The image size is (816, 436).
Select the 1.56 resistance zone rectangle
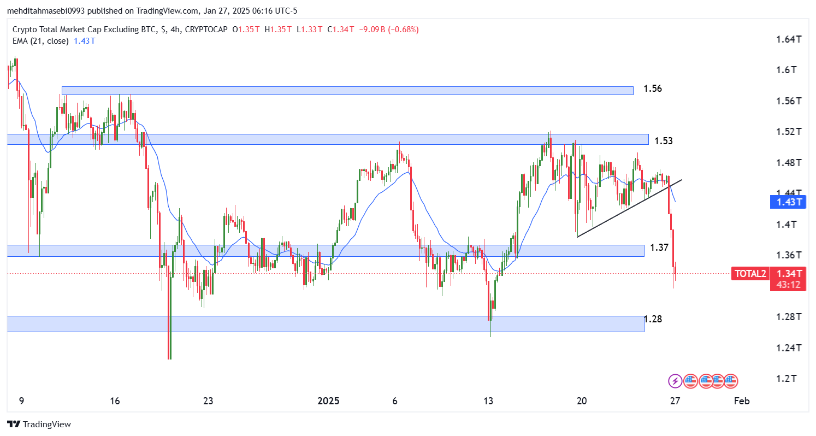(x=347, y=90)
